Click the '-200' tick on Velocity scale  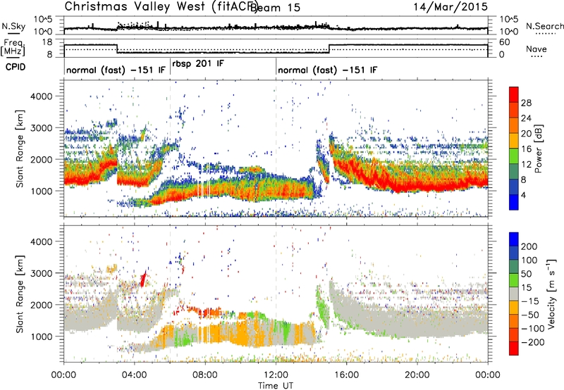coord(533,342)
